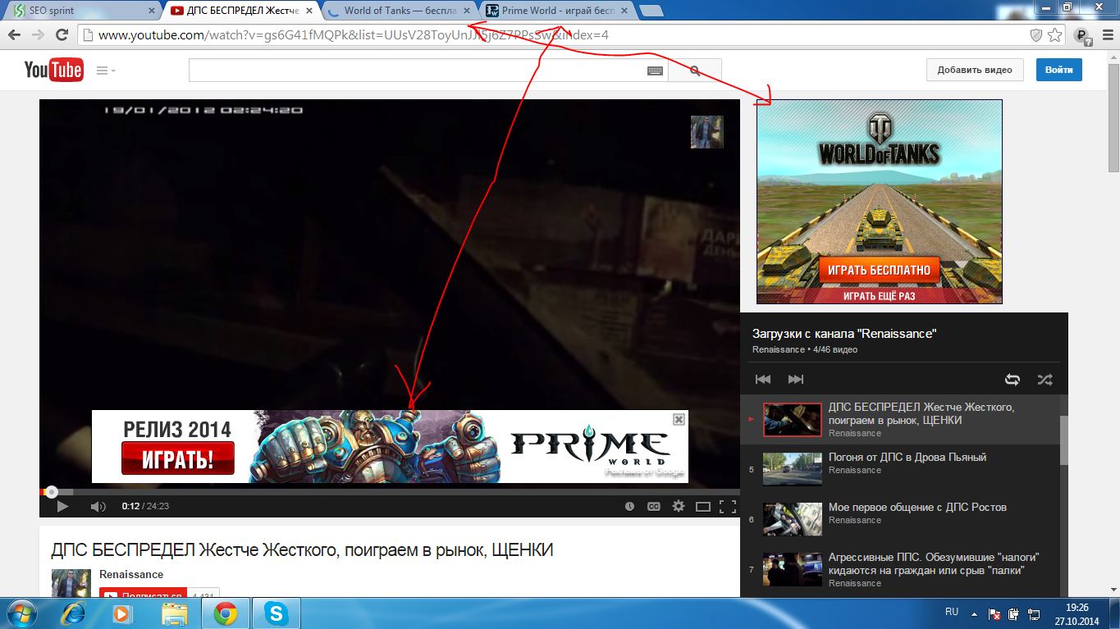Click the playlist panel scrollbar
This screenshot has width=1120, height=629.
(1064, 440)
